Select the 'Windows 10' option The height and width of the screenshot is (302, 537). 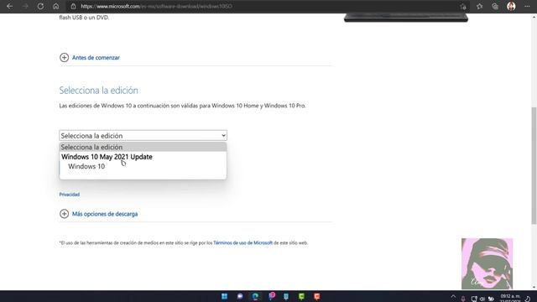pos(86,166)
